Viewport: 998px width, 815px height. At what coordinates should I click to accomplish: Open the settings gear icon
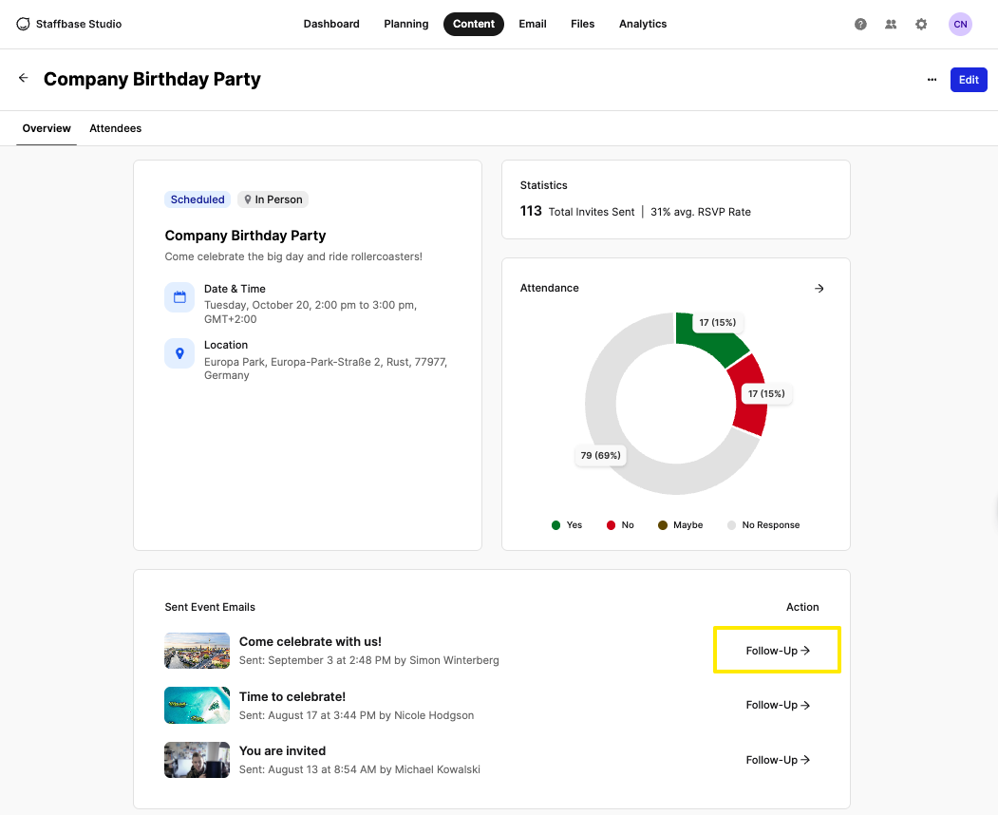(921, 24)
